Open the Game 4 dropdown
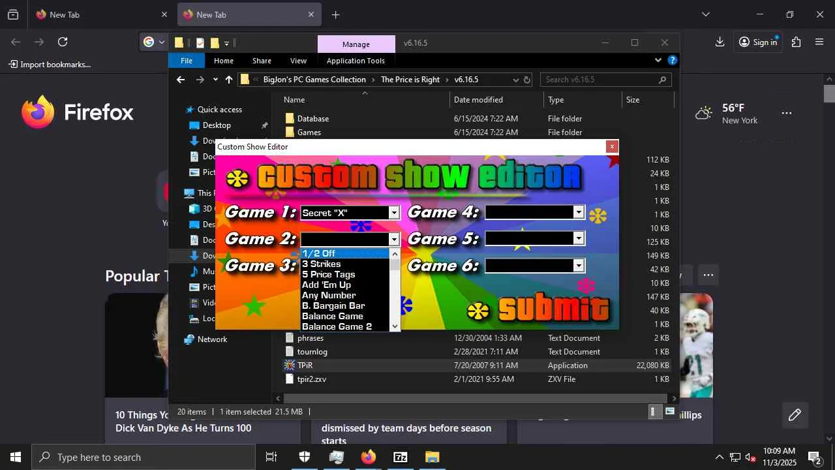Screen dimensions: 835x470 579,212
